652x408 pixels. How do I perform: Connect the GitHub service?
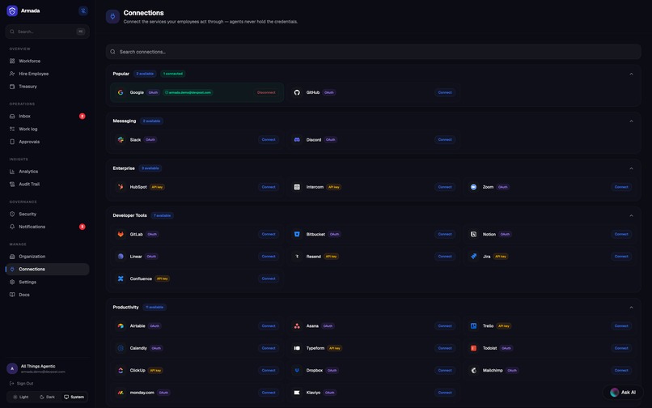[x=445, y=92]
